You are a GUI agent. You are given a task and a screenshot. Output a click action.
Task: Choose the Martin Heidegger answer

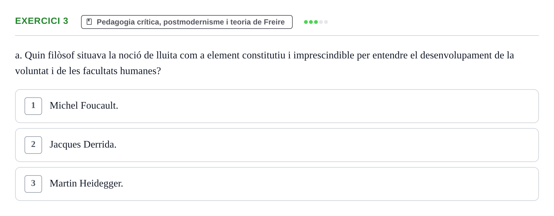pyautogui.click(x=86, y=183)
